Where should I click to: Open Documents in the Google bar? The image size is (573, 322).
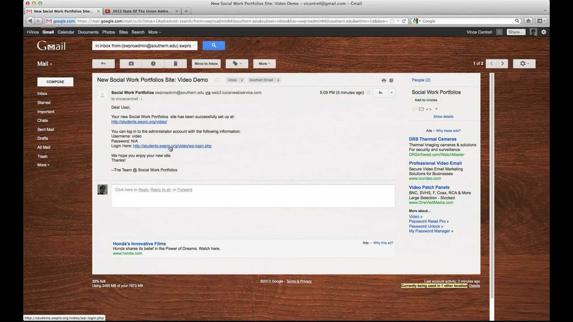[88, 32]
